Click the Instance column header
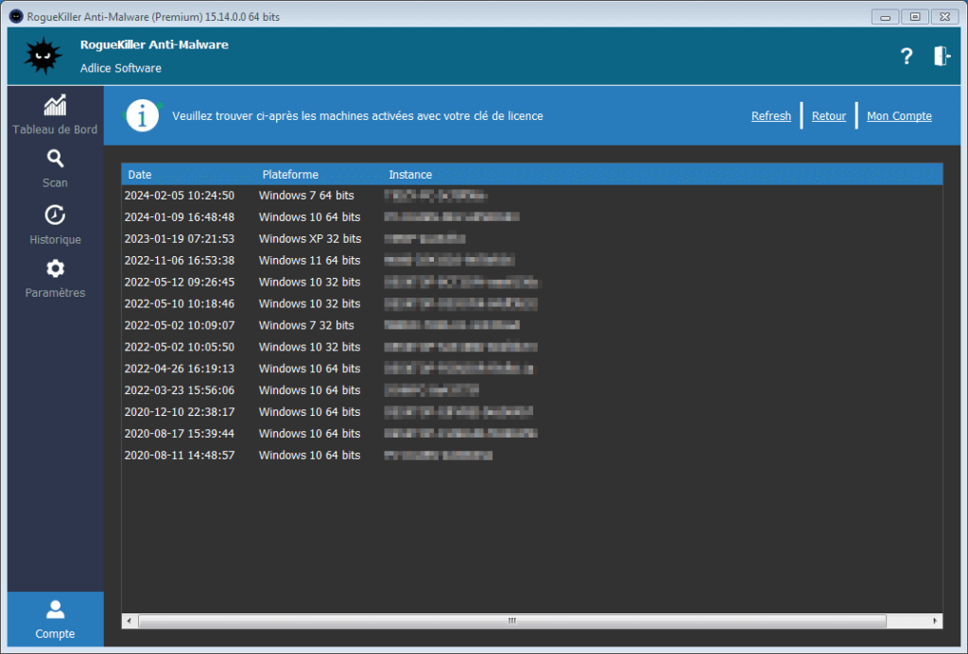The image size is (968, 654). coord(410,175)
